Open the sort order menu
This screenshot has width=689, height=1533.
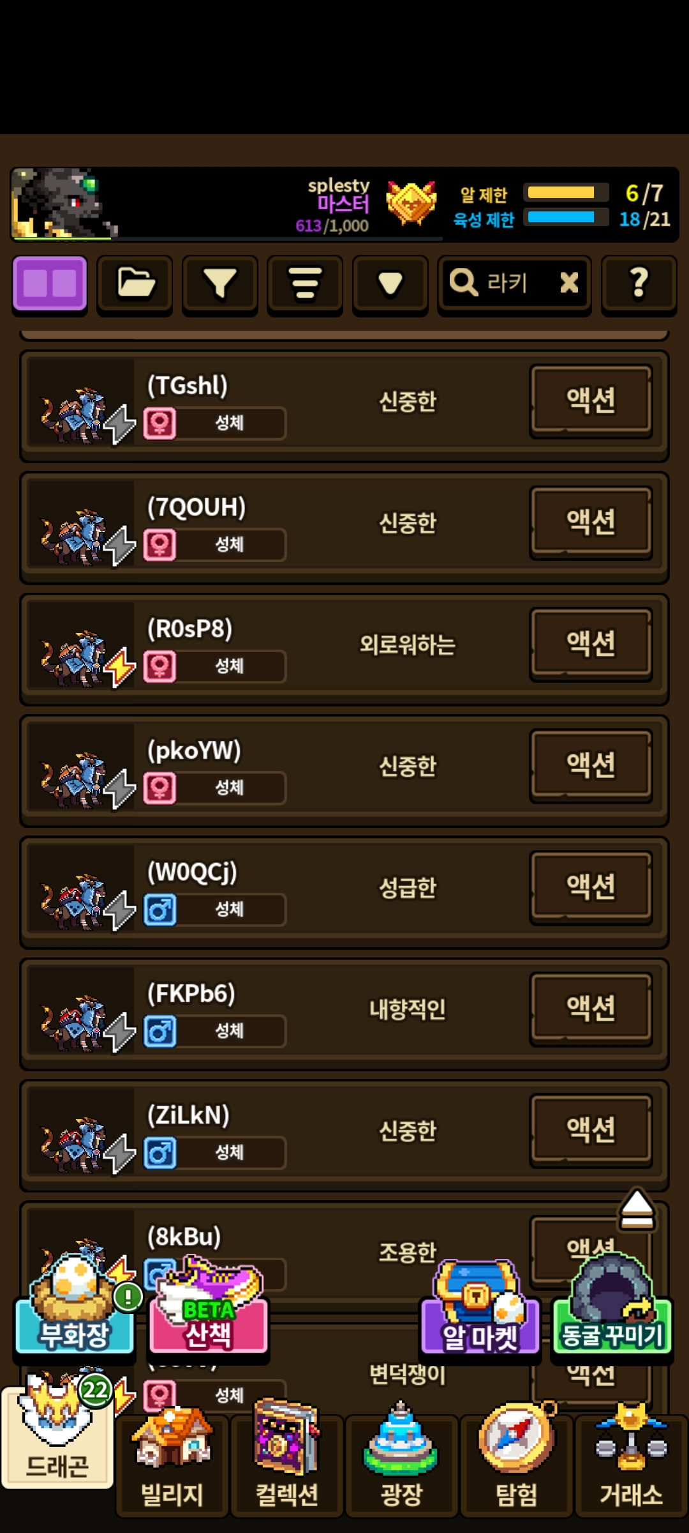[305, 284]
